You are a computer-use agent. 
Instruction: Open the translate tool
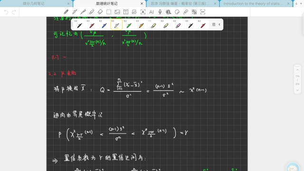194,12
